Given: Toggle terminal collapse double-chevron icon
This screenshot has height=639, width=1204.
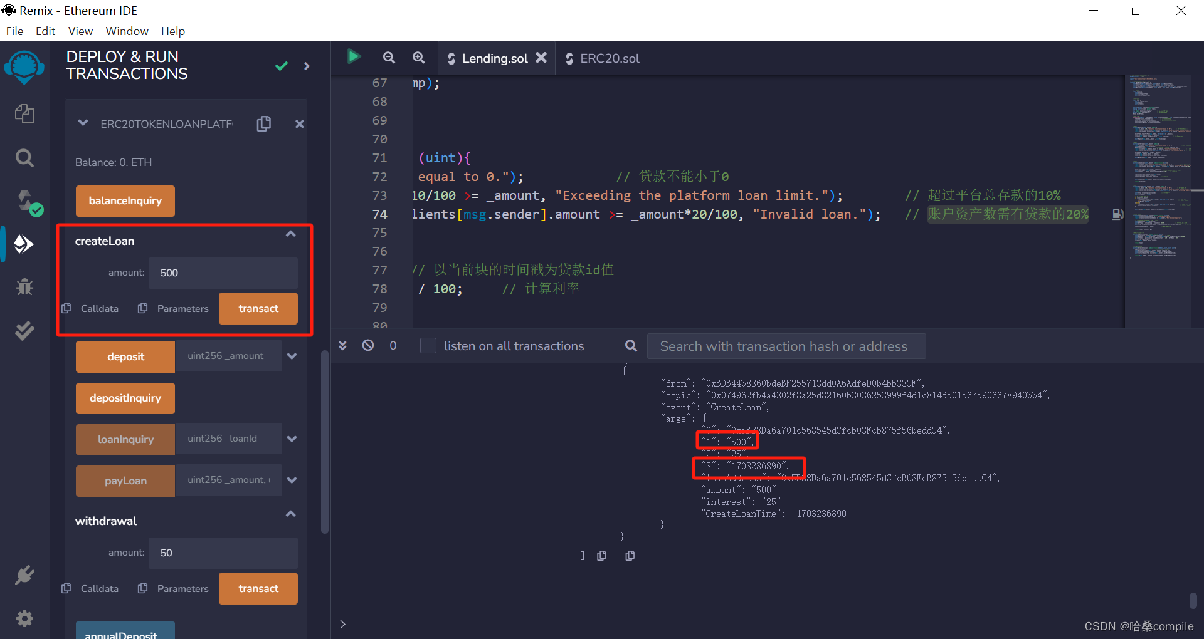Looking at the screenshot, I should coord(342,345).
